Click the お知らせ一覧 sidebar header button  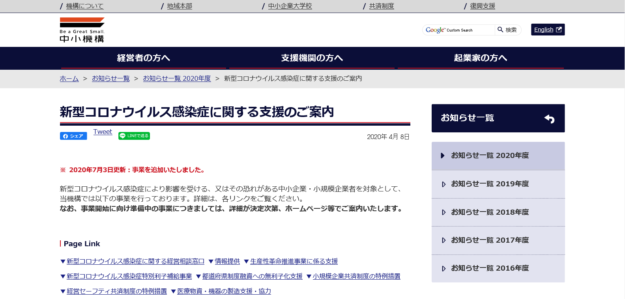point(498,118)
